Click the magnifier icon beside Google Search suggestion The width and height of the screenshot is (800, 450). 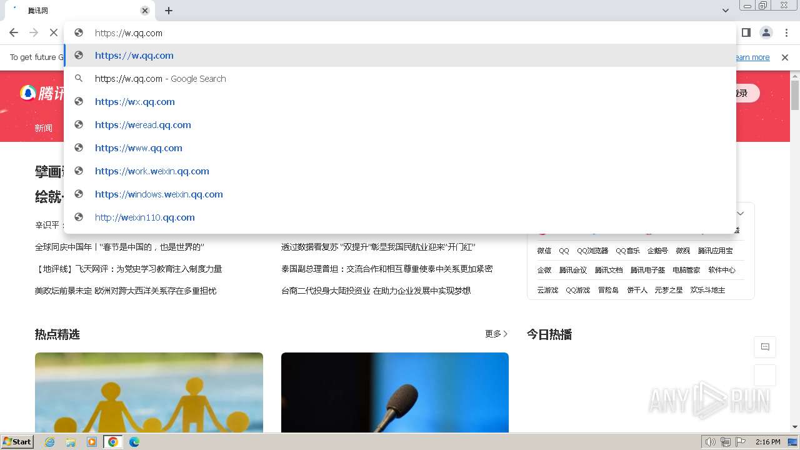79,79
